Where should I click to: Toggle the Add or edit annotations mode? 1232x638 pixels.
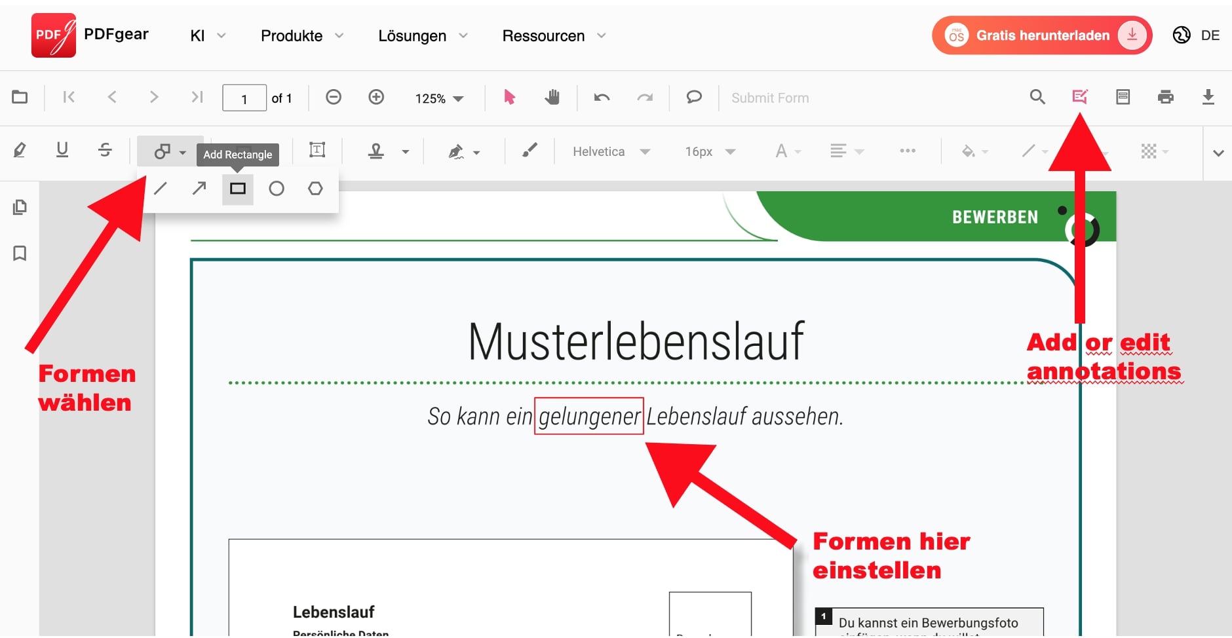point(1080,97)
